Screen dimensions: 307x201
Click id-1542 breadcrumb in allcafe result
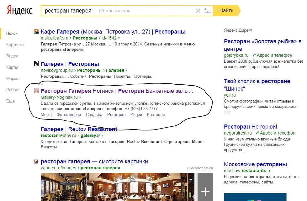tap(109, 38)
